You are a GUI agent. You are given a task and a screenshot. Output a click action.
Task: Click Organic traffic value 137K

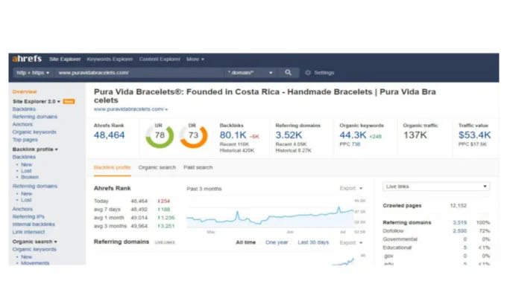(x=415, y=135)
